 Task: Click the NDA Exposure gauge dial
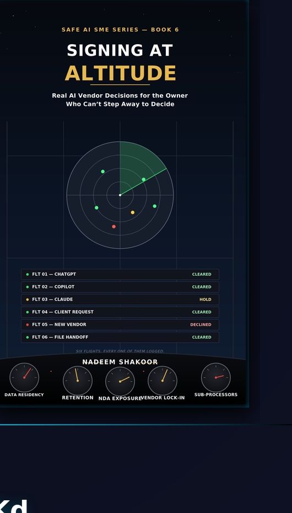pyautogui.click(x=120, y=381)
